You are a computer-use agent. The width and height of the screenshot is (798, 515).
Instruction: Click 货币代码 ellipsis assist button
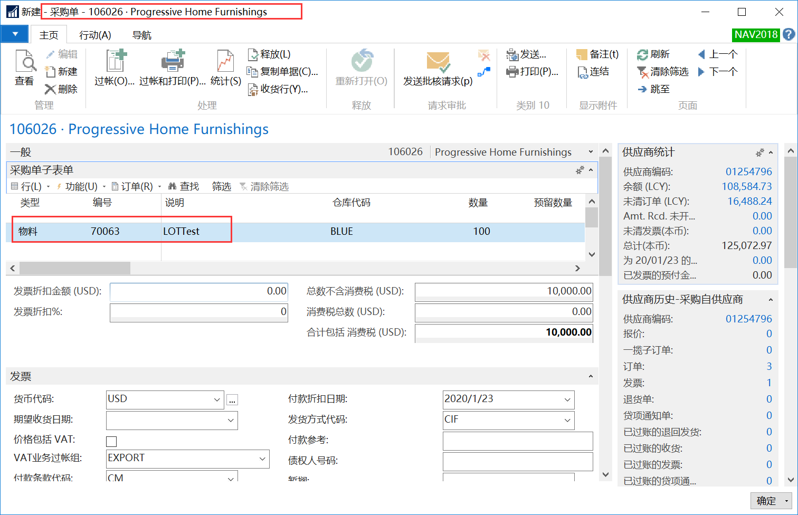point(232,400)
